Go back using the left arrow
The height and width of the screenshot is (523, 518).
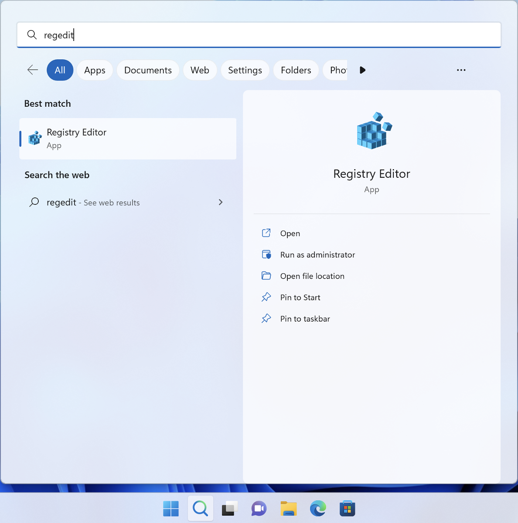[32, 70]
